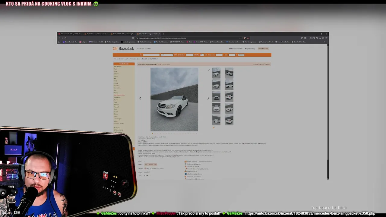Select Alfa Romeo in the brand list
Image resolution: width=386 pixels, height=217 pixels.
pos(118,66)
